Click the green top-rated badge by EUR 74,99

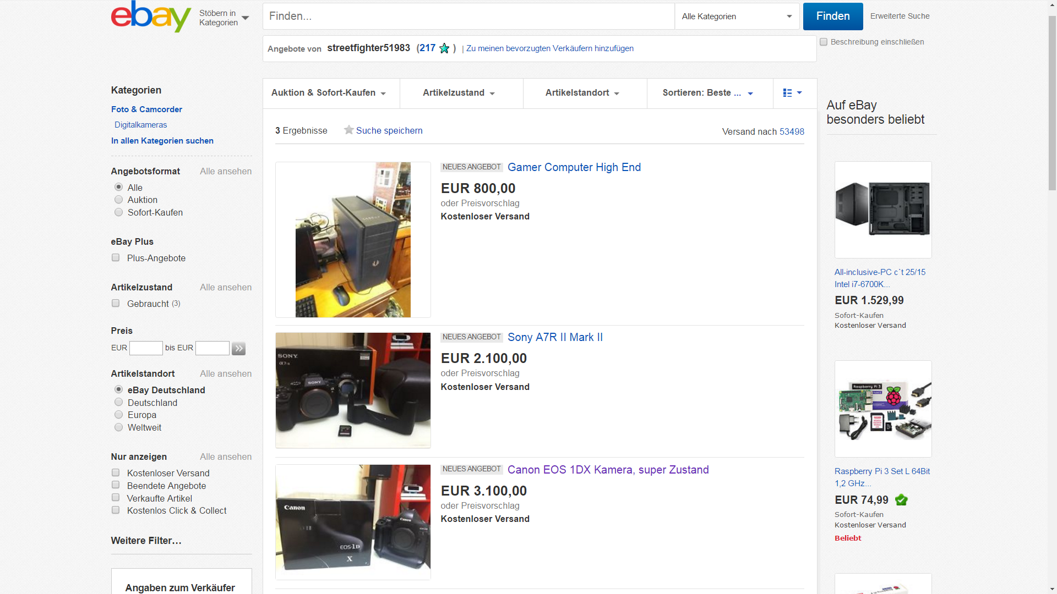point(901,500)
